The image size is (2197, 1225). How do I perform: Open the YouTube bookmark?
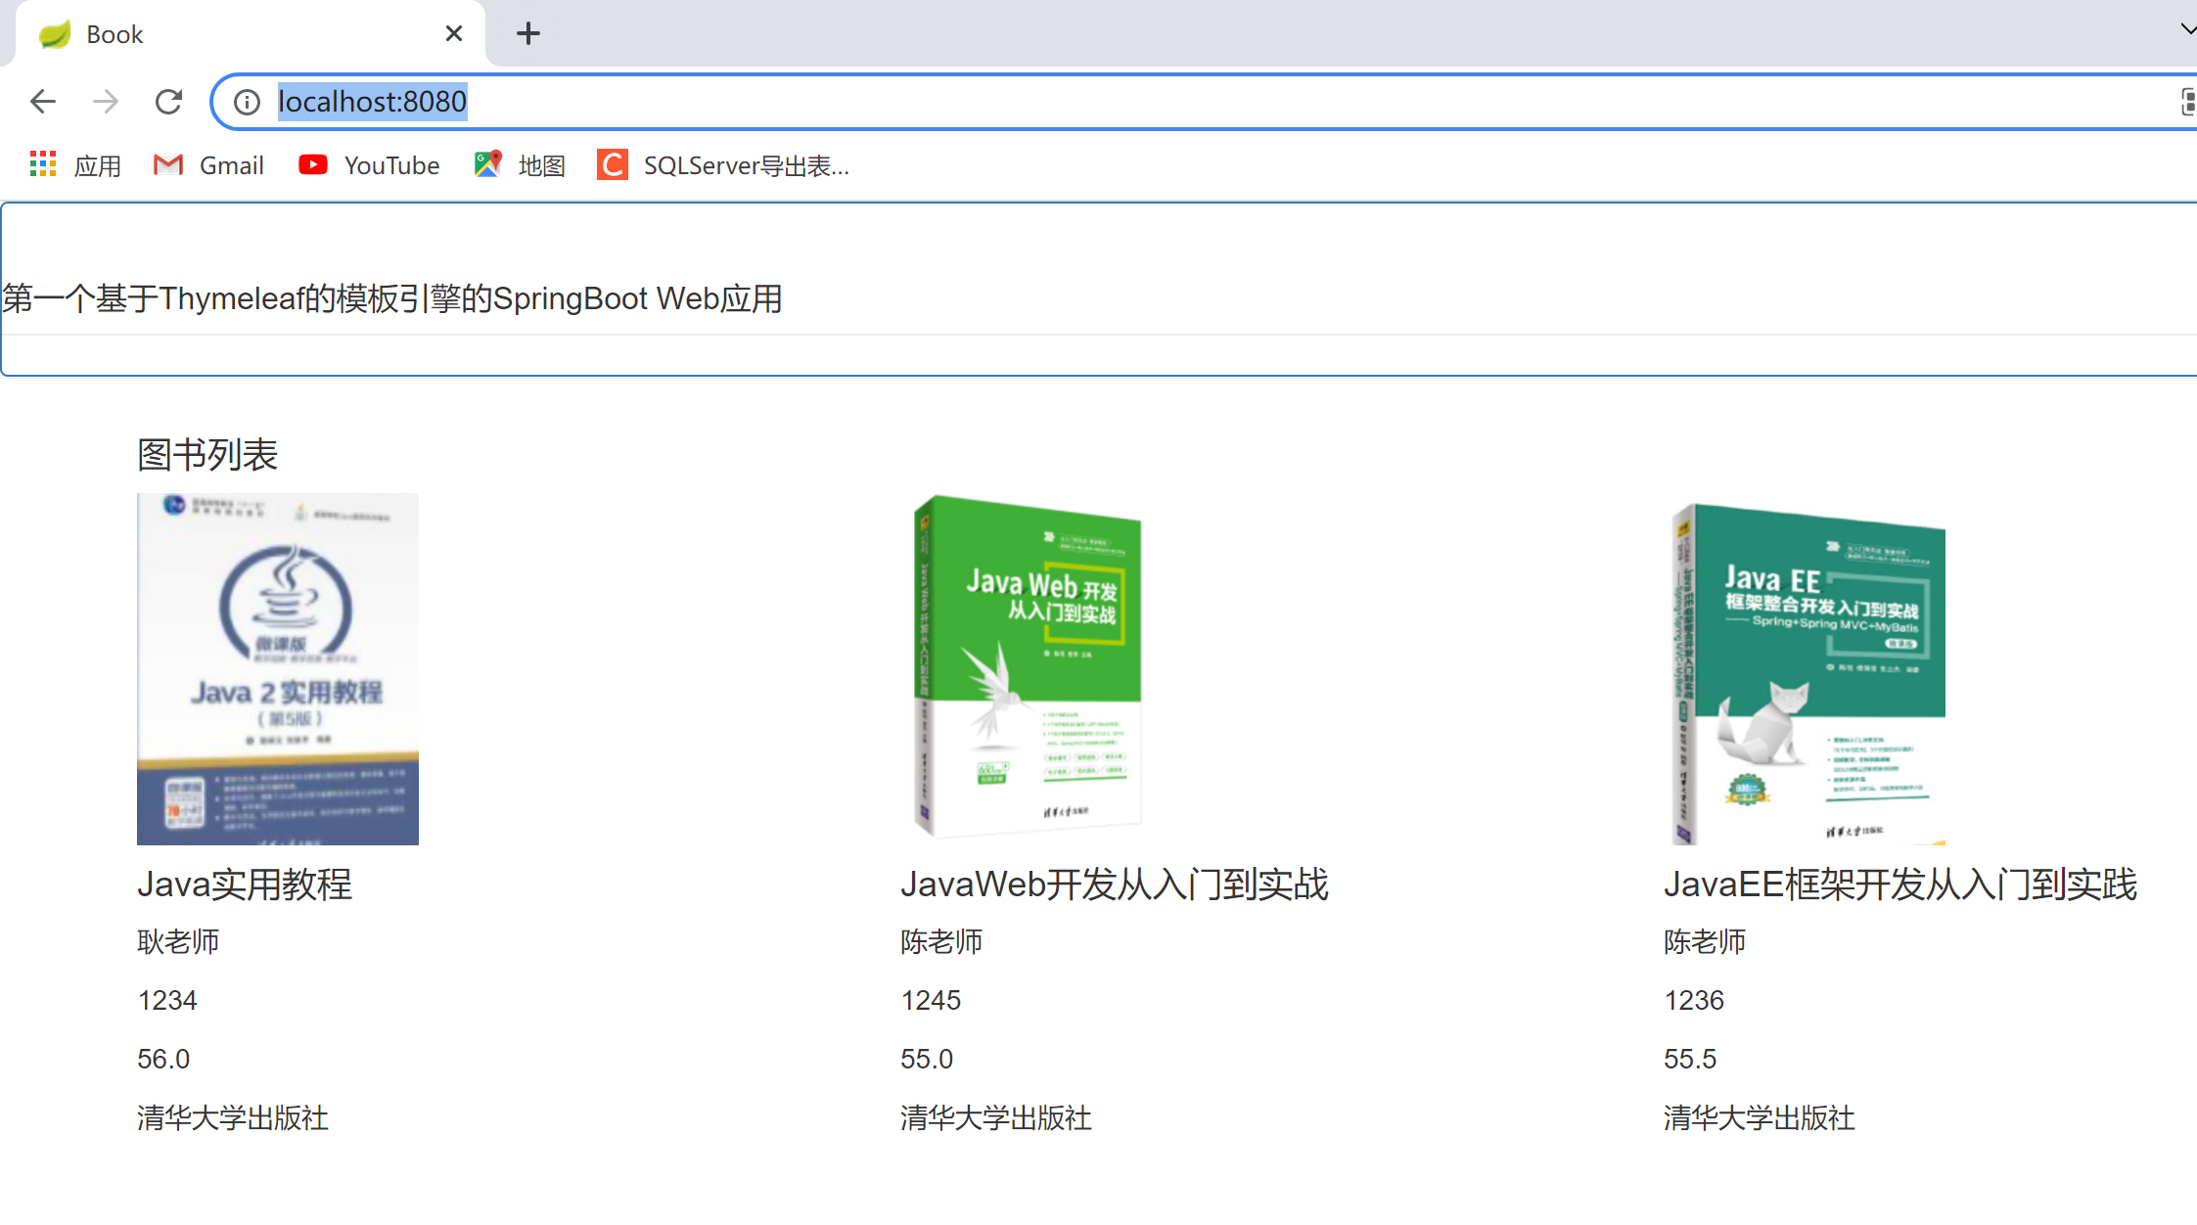click(370, 165)
